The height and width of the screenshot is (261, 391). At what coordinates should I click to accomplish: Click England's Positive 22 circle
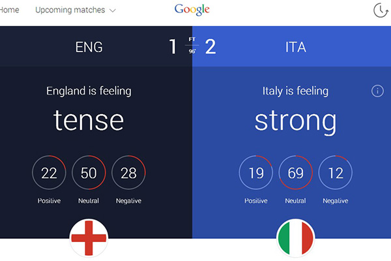click(x=49, y=173)
